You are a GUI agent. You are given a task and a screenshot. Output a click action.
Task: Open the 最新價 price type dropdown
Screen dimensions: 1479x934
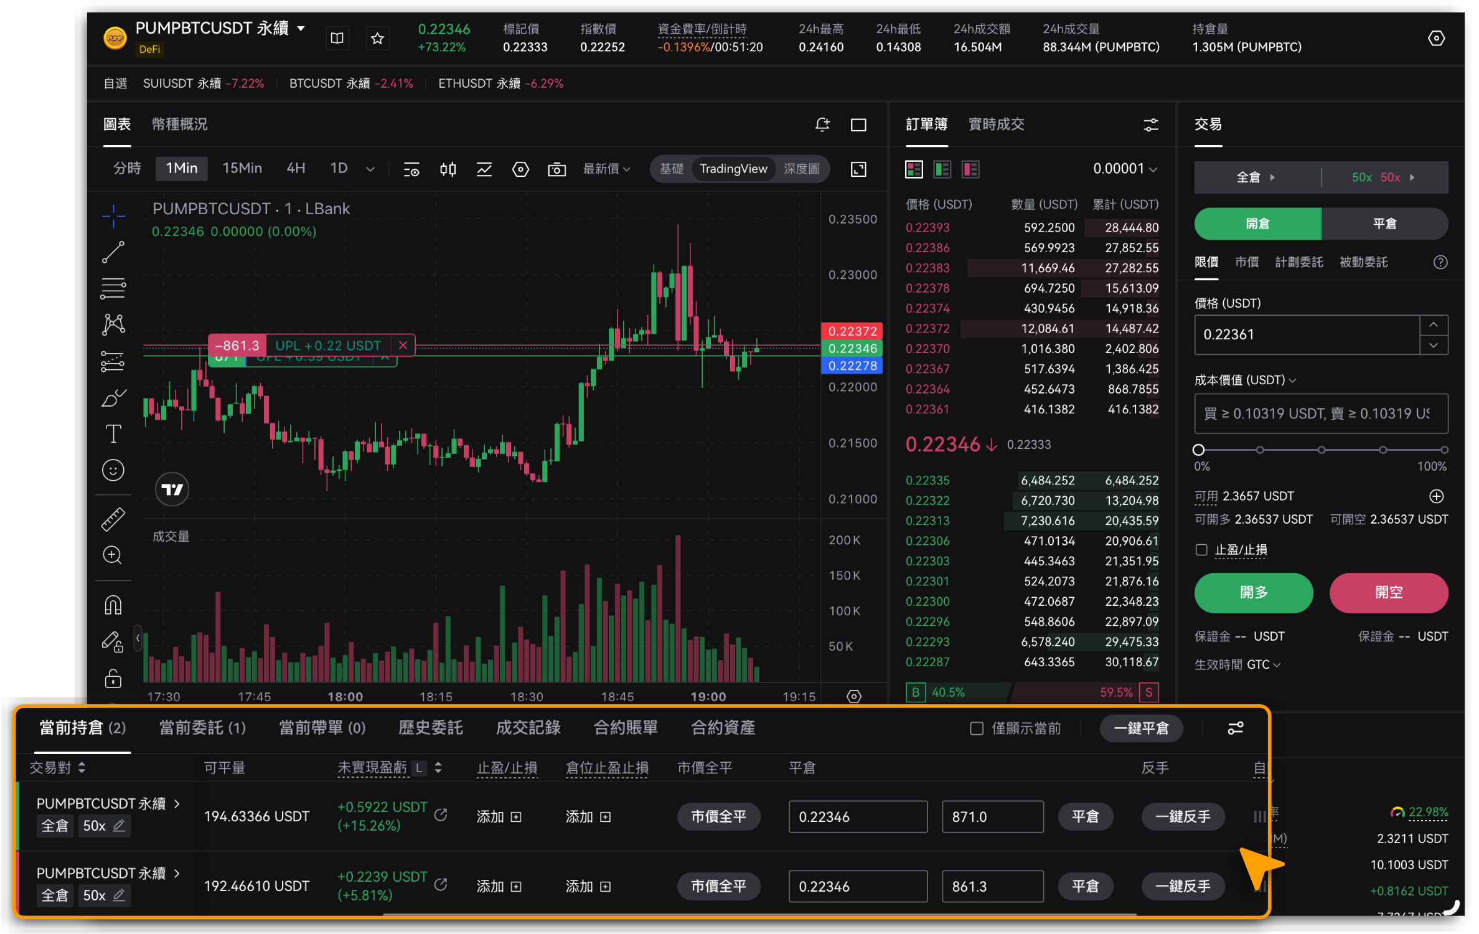click(x=606, y=169)
